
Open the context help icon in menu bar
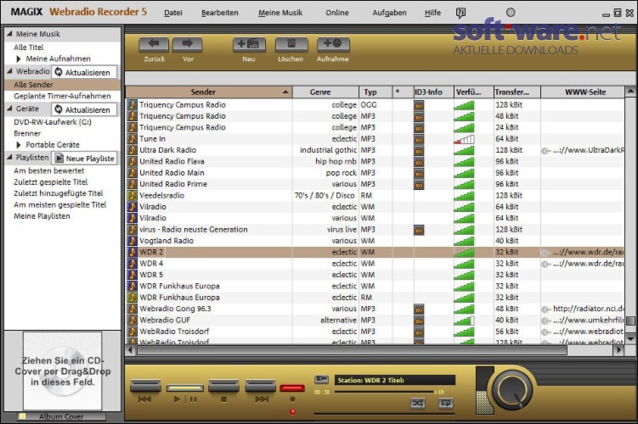(x=460, y=13)
